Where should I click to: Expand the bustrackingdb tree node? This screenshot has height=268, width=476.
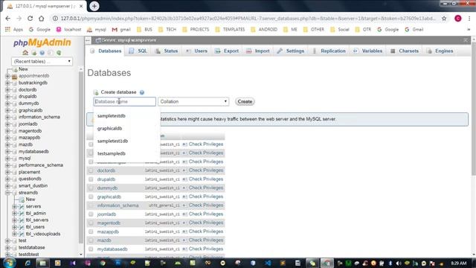coord(7,83)
